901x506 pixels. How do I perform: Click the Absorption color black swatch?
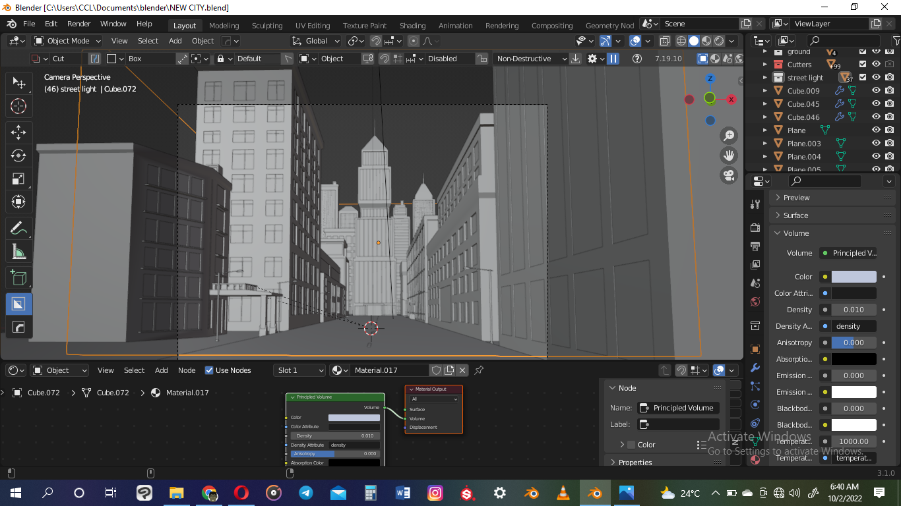point(854,359)
